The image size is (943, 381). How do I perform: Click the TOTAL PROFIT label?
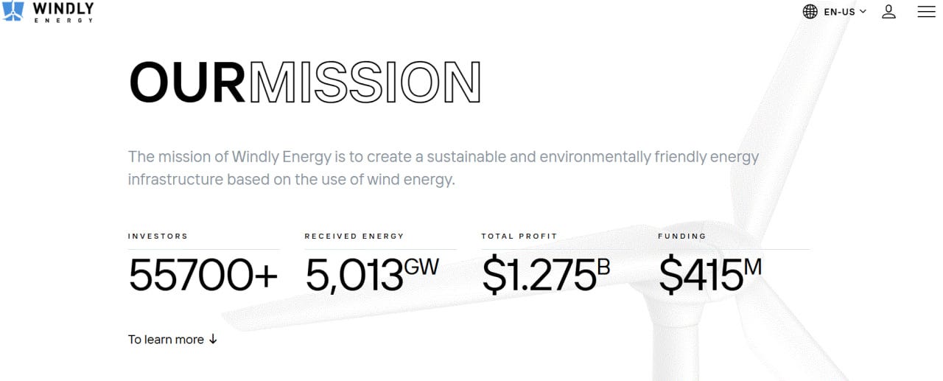point(519,237)
